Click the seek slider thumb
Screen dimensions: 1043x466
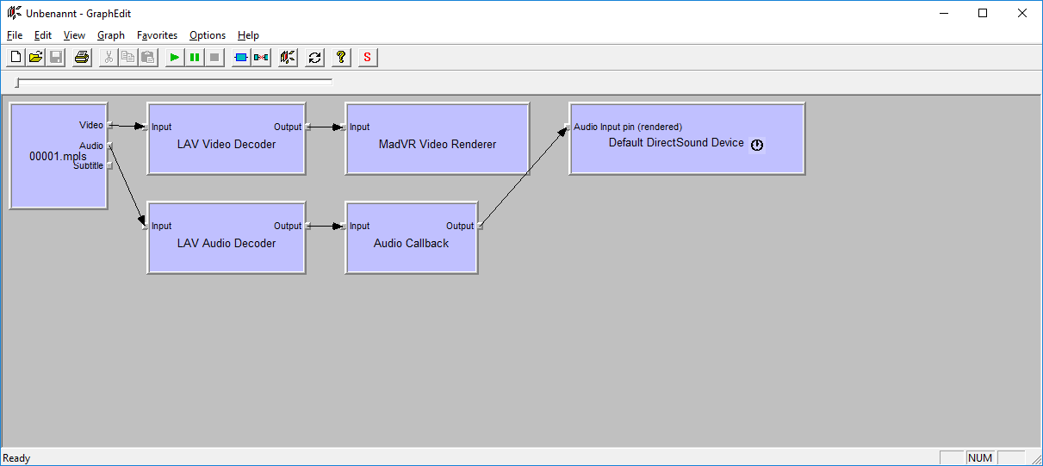click(18, 83)
